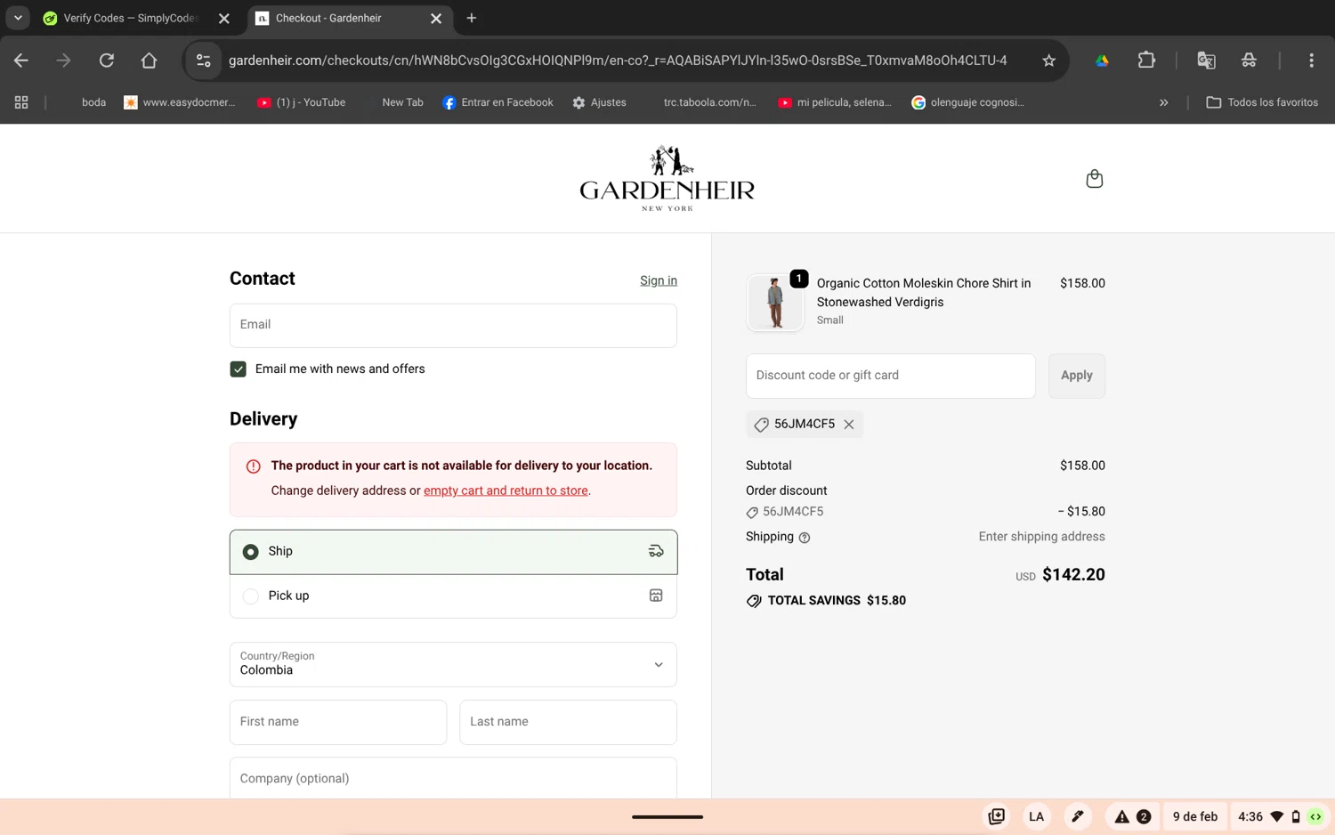
Task: Open the system status tray at 4:36
Action: click(x=1280, y=816)
